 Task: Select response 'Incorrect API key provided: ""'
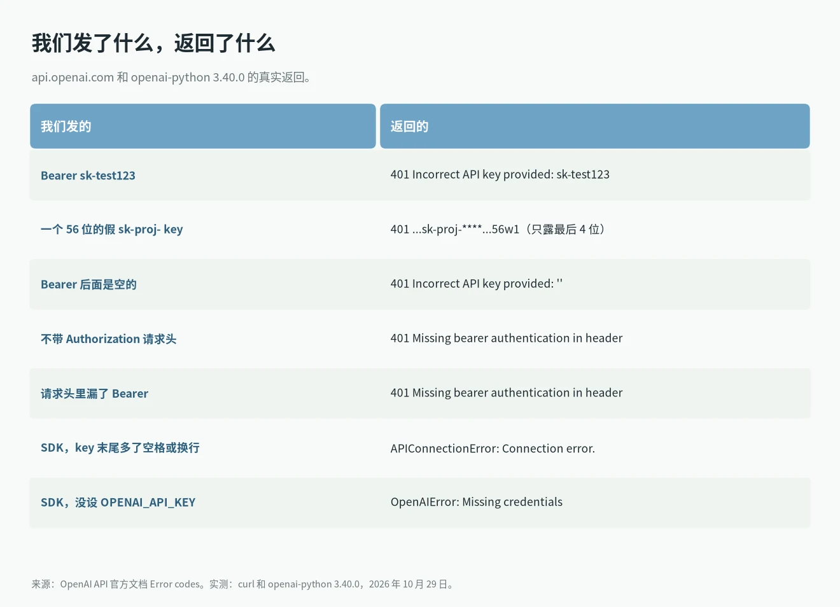pyautogui.click(x=477, y=284)
